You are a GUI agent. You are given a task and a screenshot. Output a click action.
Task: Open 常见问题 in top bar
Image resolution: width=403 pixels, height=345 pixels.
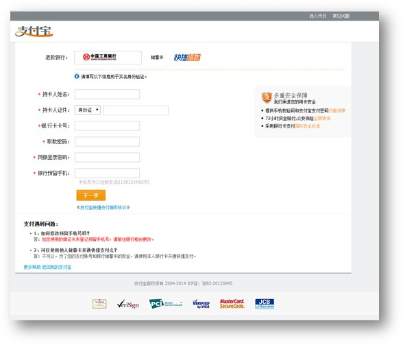click(x=341, y=16)
